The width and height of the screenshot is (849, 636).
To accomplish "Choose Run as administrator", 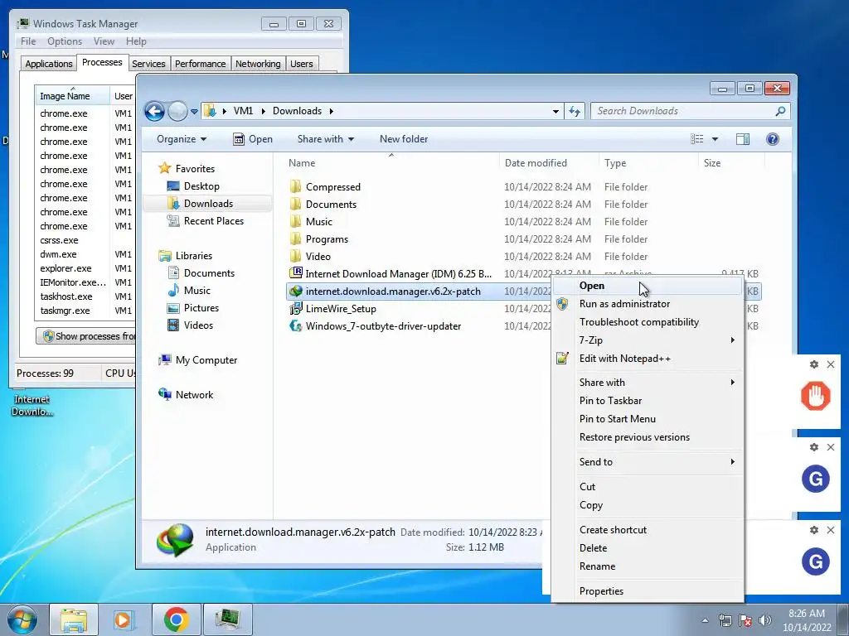I will pos(648,304).
